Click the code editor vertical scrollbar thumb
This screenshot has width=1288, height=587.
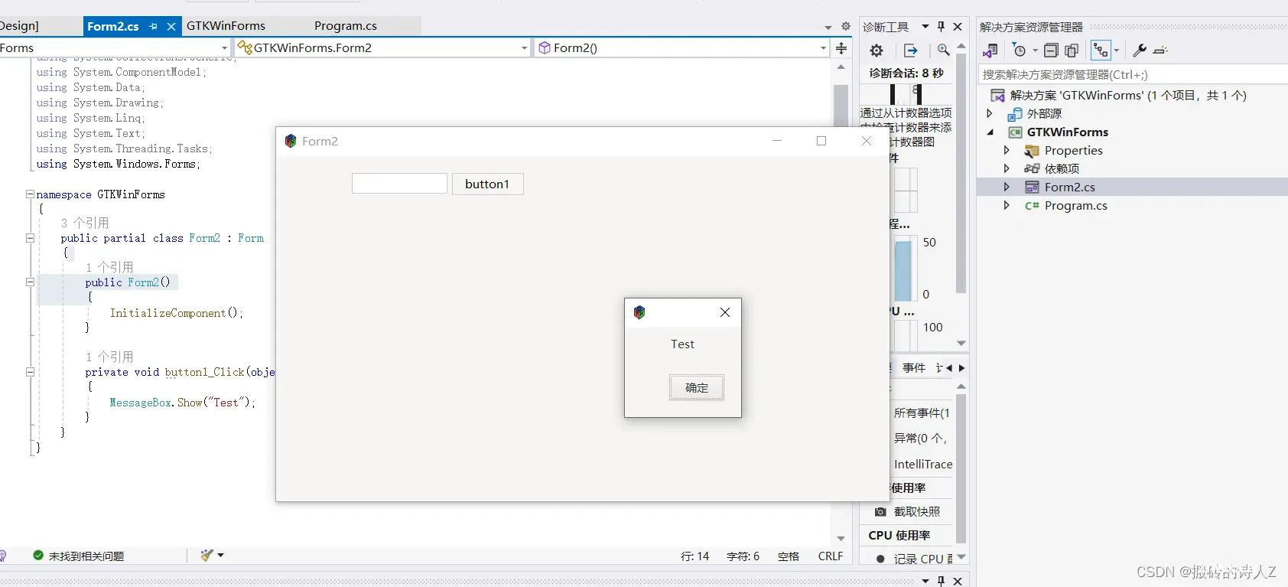(x=841, y=104)
